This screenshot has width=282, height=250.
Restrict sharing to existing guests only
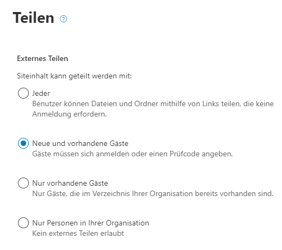23,183
